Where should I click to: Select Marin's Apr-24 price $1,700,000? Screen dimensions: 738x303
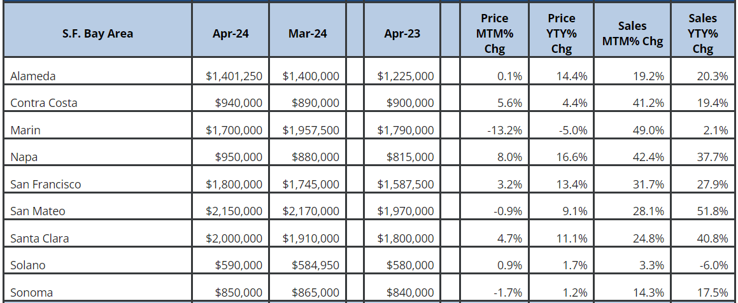tap(234, 130)
